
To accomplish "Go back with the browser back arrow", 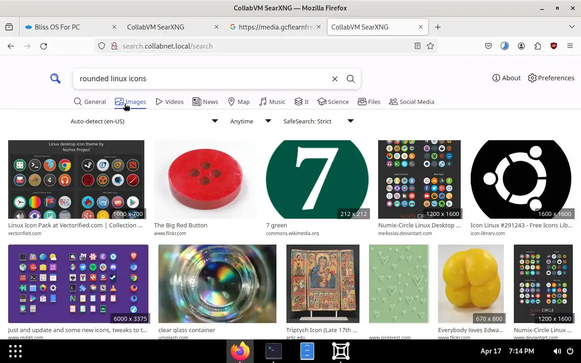I will (11, 46).
